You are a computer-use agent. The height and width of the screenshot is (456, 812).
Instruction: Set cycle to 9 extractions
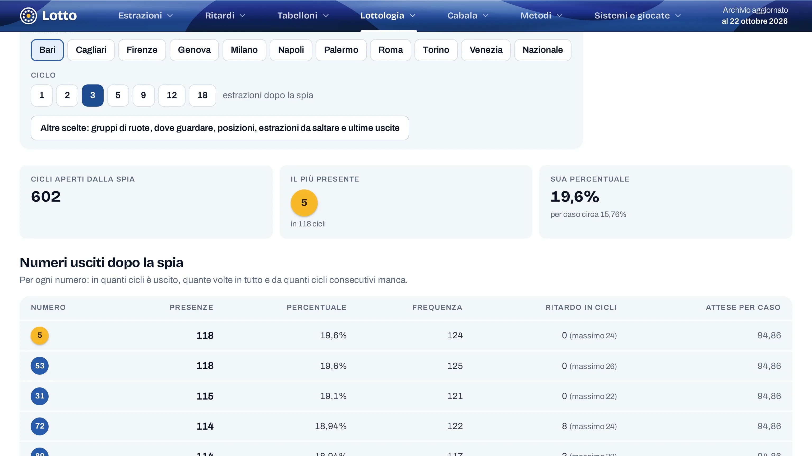[x=144, y=95]
